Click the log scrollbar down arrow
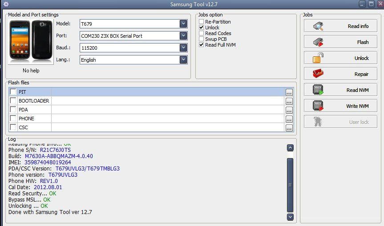Screen dimensions: 384x226 pyautogui.click(x=290, y=217)
